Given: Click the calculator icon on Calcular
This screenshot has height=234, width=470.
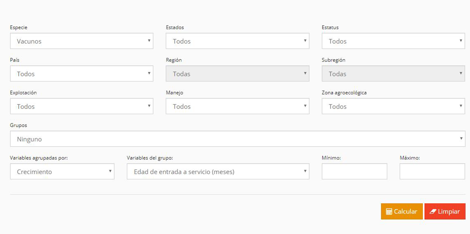Looking at the screenshot, I should click(x=389, y=212).
